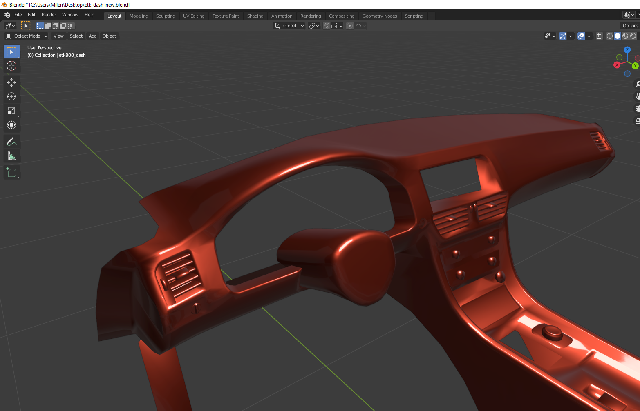Click the Y axis on navigation gizmo

(x=636, y=66)
